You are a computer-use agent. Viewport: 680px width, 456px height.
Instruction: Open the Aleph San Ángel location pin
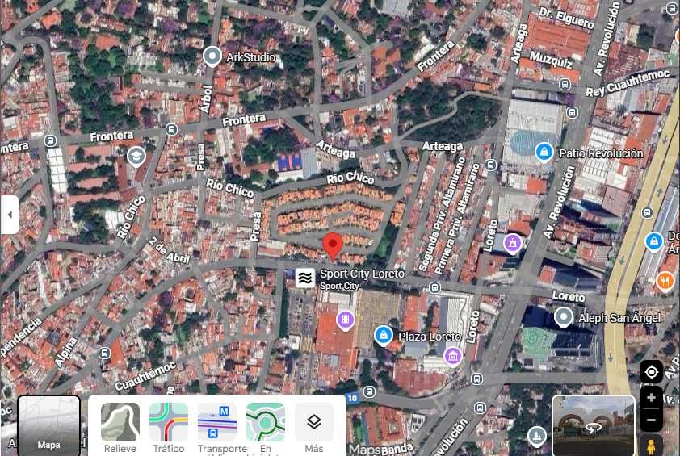pos(564,317)
